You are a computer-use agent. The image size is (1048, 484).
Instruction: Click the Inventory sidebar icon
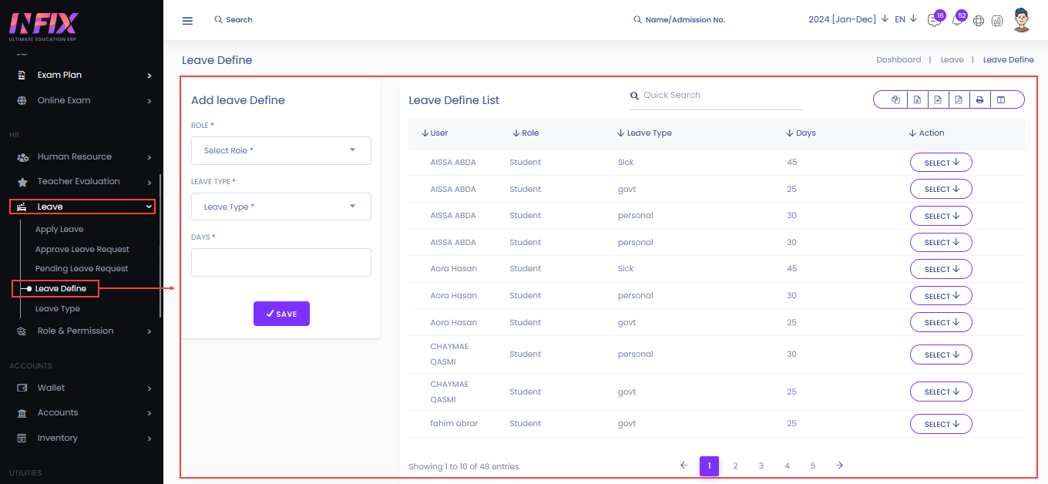[22, 438]
